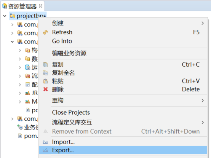Image resolution: width=211 pixels, height=158 pixels.
Task: Click the pom xml file icon
Action: coord(20,136)
